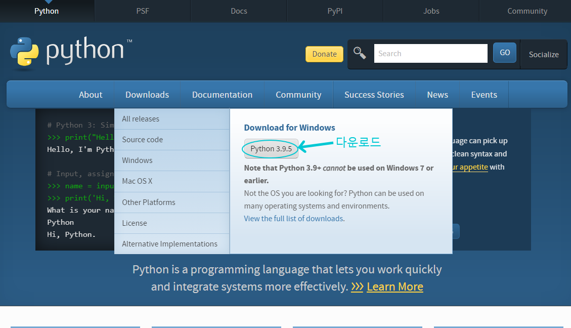Click the appetite link in intro text
The height and width of the screenshot is (328, 571).
point(470,167)
